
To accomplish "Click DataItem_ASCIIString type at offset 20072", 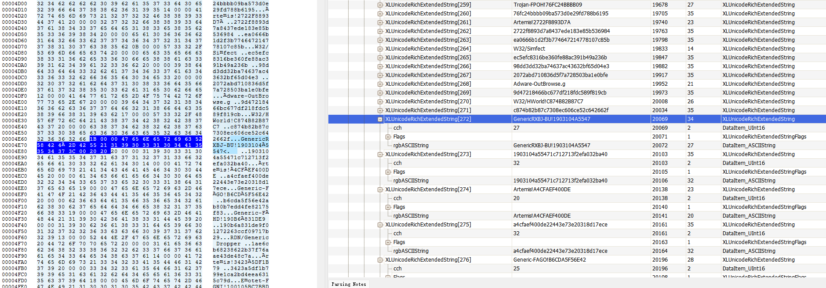I will (x=748, y=146).
